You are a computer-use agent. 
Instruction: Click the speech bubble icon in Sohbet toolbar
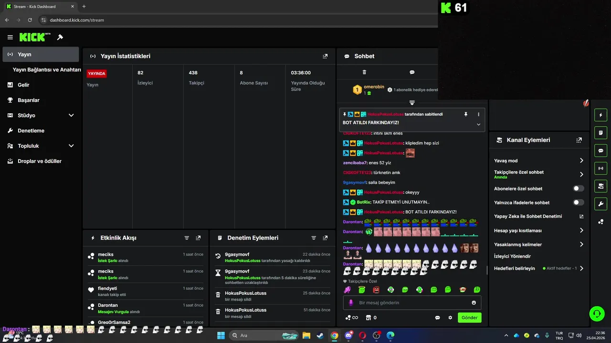point(412,72)
